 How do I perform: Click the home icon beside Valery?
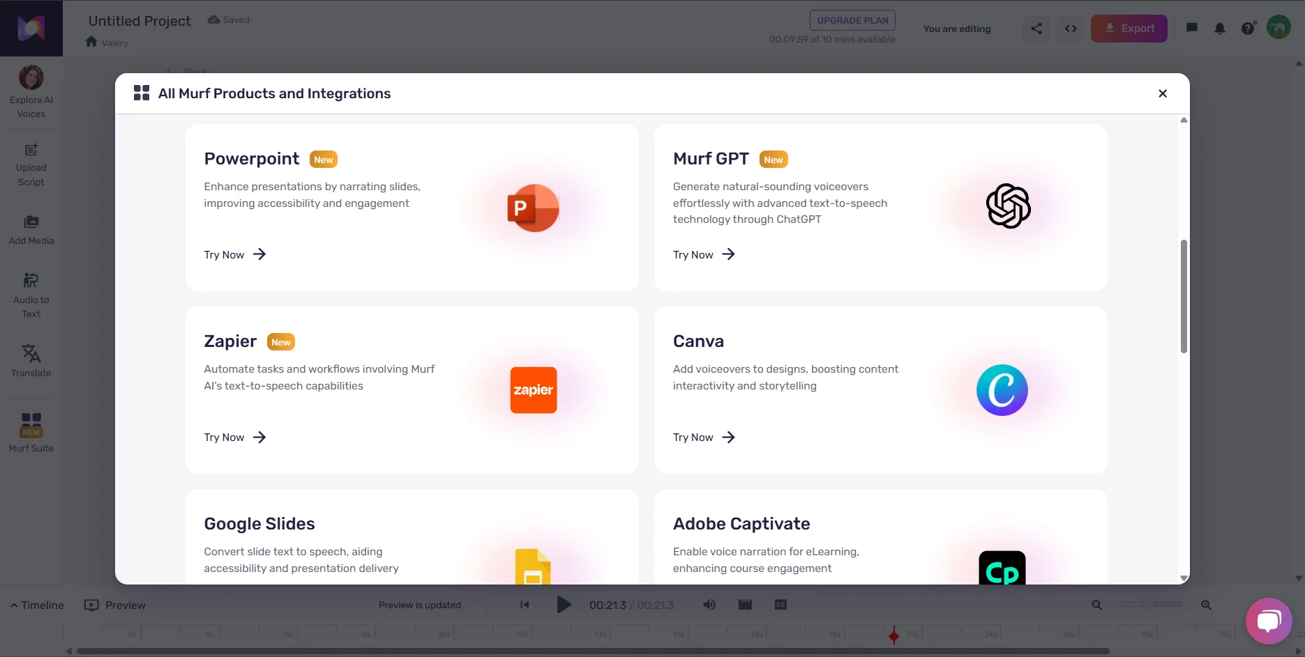[x=91, y=42]
